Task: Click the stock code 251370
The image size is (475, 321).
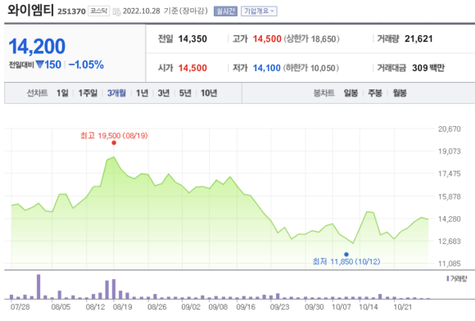Action: (71, 11)
